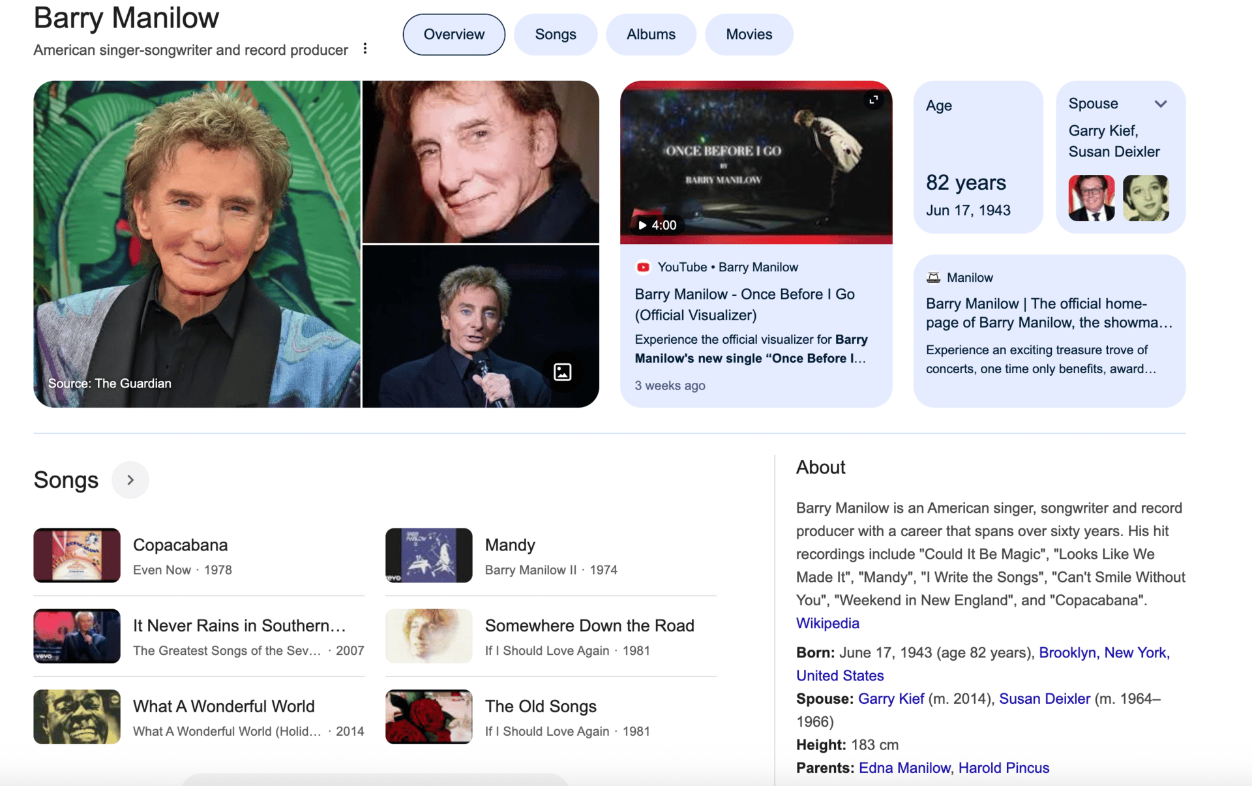
Task: Open the Movies tab
Action: [x=749, y=35]
